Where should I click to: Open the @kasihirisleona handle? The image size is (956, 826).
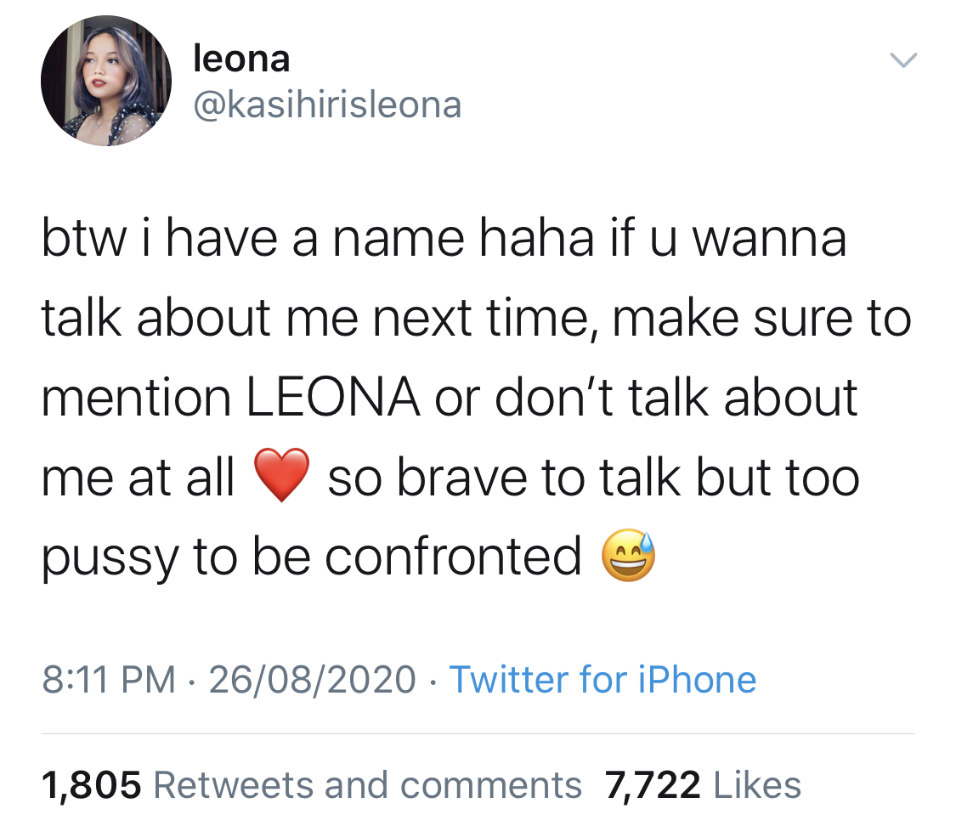[327, 105]
